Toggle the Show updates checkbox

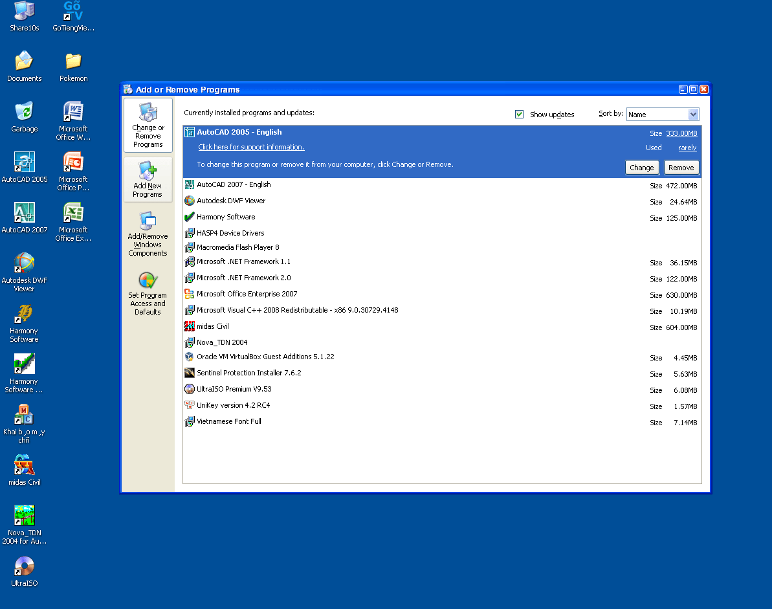pyautogui.click(x=519, y=115)
